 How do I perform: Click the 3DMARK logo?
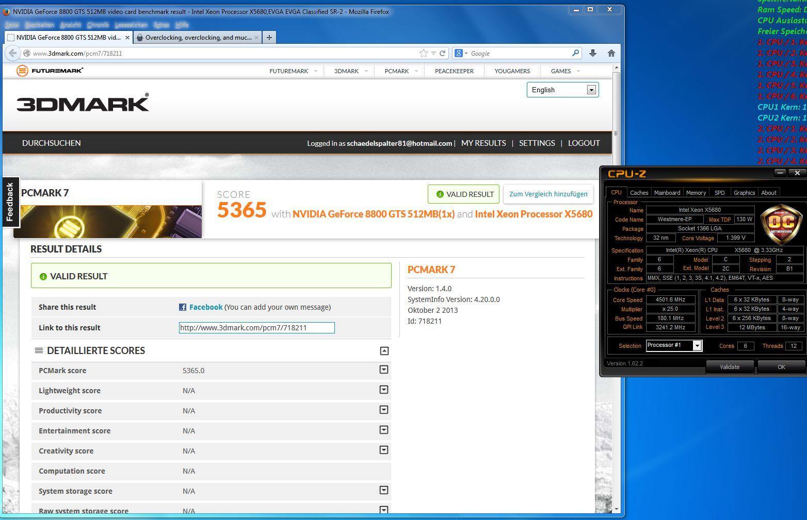point(83,103)
